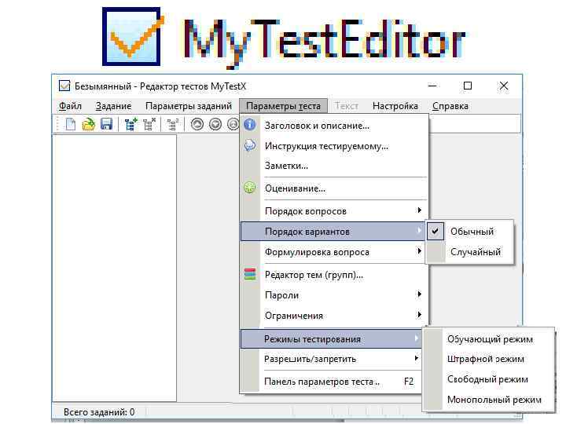Click colored stripes icon beside Редактор тем
Image resolution: width=566 pixels, height=424 pixels.
coord(250,274)
